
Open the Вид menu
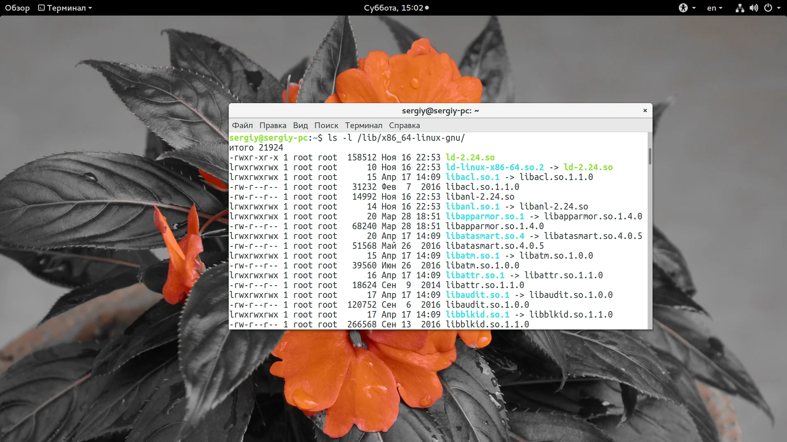[x=300, y=125]
